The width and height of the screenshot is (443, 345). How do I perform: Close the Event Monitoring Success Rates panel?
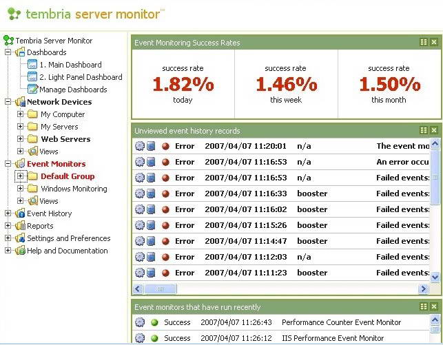(434, 42)
